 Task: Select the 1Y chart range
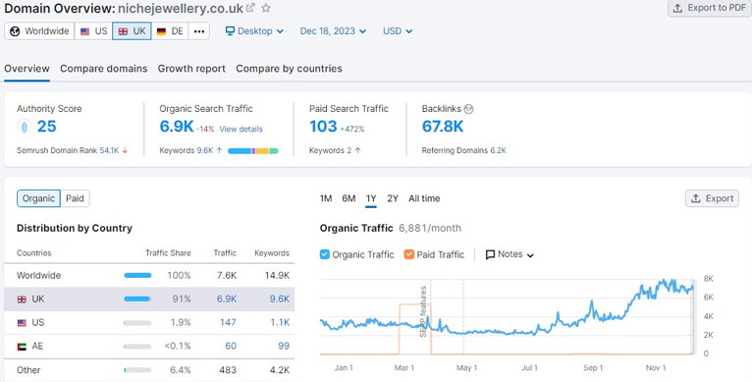371,198
